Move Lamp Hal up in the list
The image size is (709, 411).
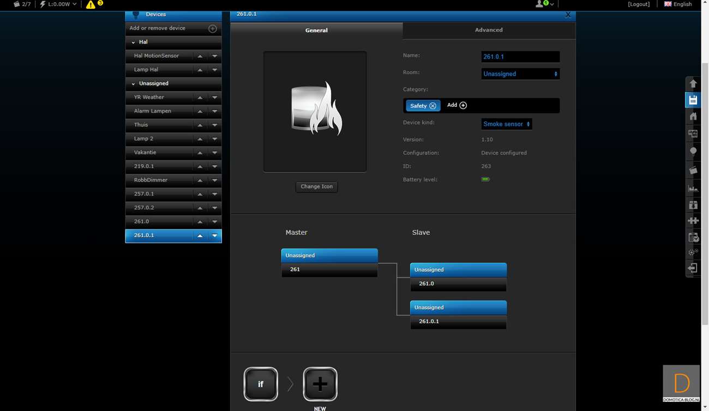pos(200,70)
